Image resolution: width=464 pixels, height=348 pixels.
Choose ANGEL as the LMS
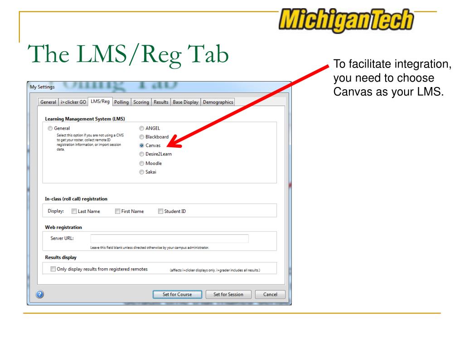[141, 128]
